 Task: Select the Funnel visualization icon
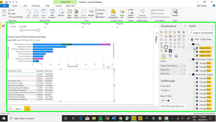pos(166,43)
